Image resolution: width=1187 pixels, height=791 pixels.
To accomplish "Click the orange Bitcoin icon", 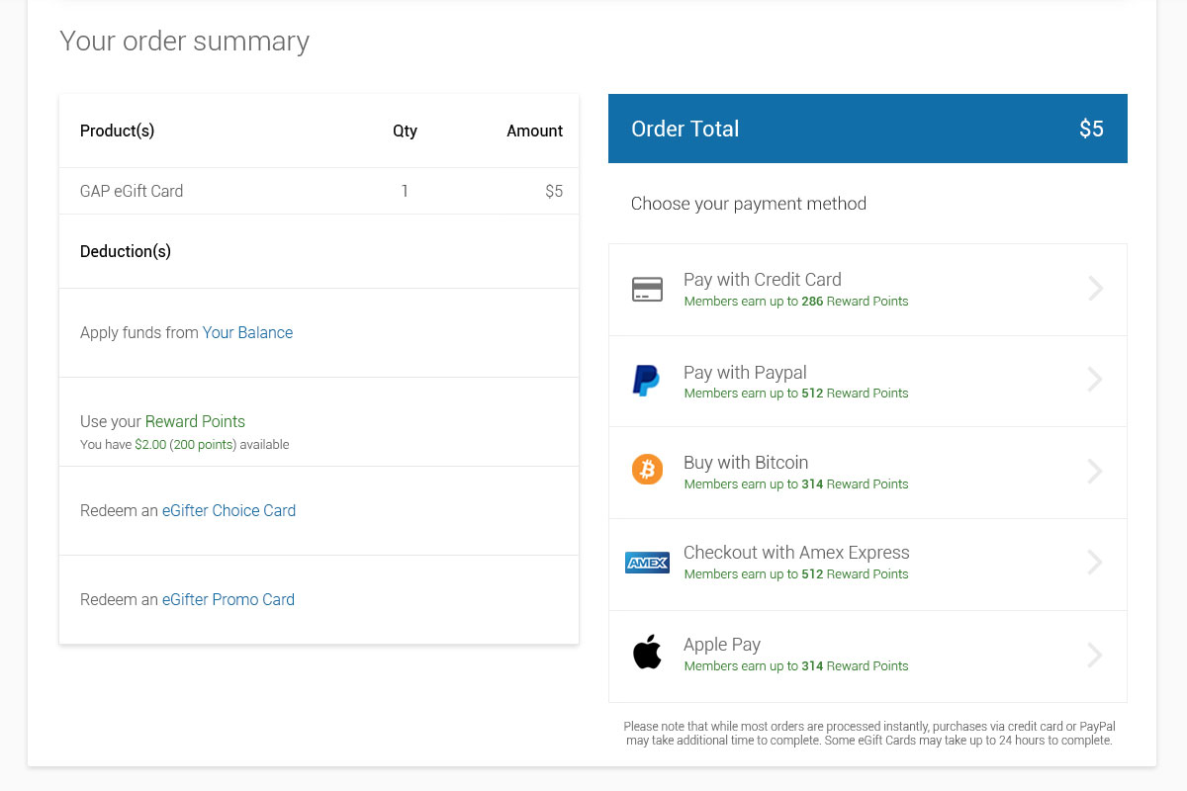I will coord(647,470).
